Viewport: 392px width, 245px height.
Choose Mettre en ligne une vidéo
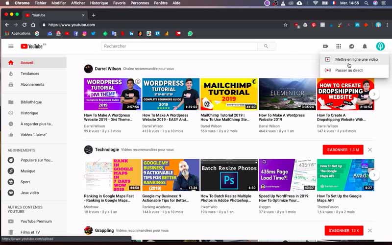point(354,59)
